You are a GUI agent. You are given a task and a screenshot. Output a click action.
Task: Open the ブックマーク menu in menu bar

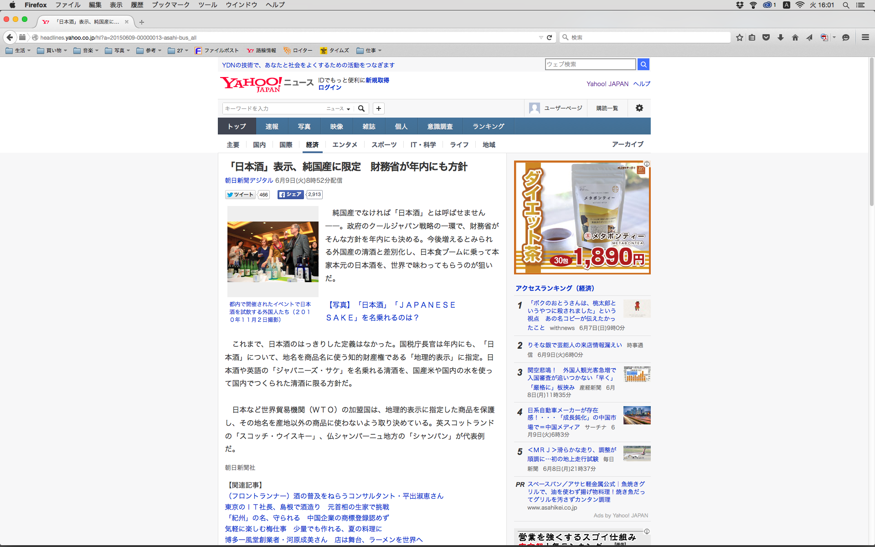tap(170, 5)
